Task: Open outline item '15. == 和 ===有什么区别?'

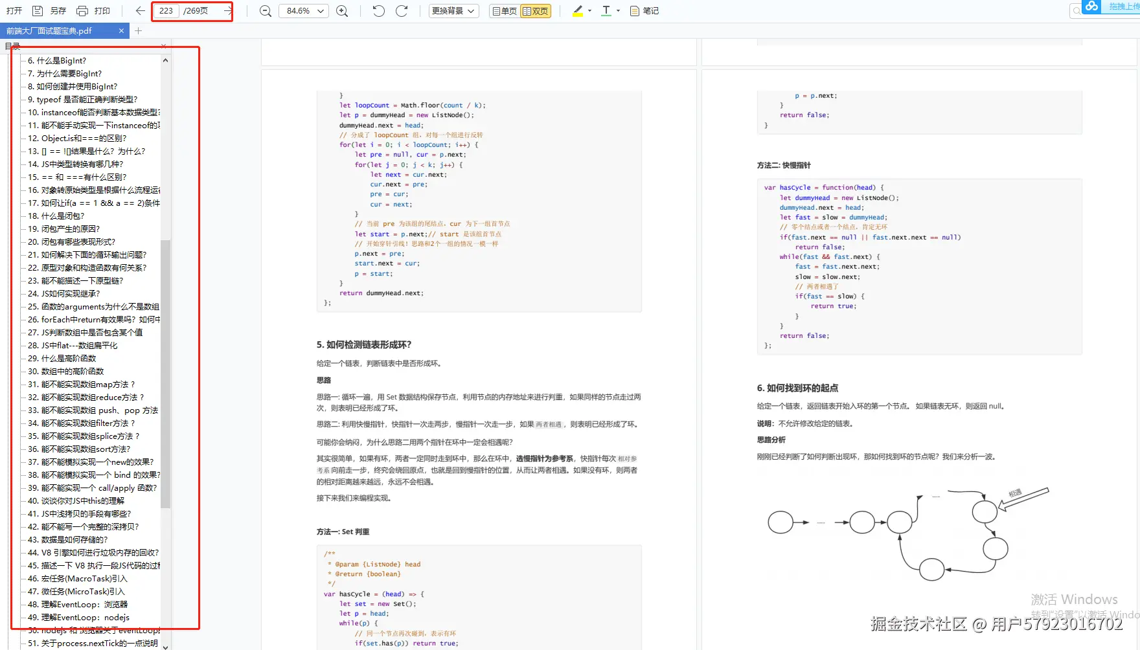Action: tap(77, 177)
